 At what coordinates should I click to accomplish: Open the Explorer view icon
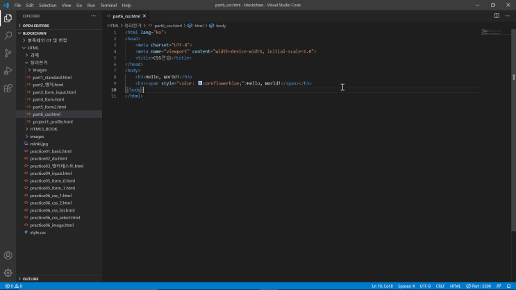tap(8, 18)
